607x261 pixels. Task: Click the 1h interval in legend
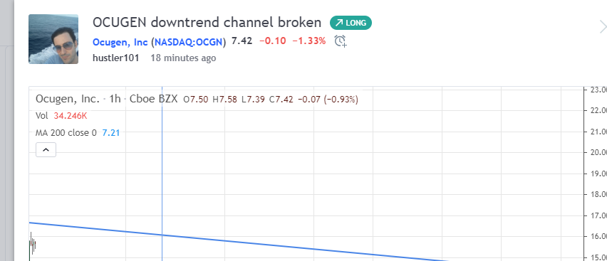[115, 99]
